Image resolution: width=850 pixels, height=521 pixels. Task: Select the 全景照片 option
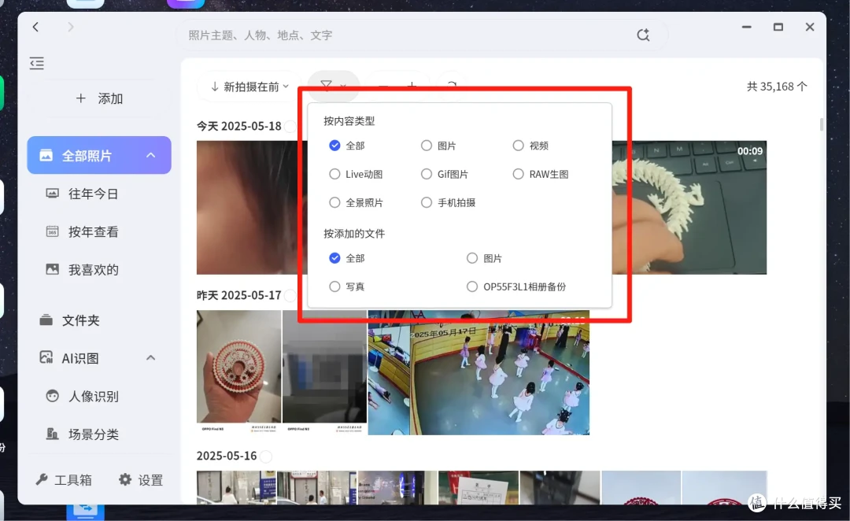click(x=334, y=202)
